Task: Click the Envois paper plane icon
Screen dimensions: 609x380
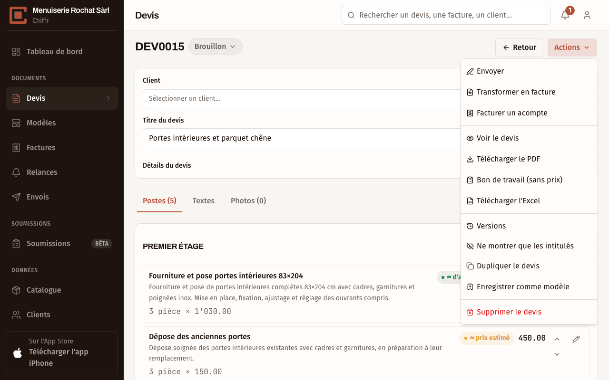Action: click(x=16, y=197)
